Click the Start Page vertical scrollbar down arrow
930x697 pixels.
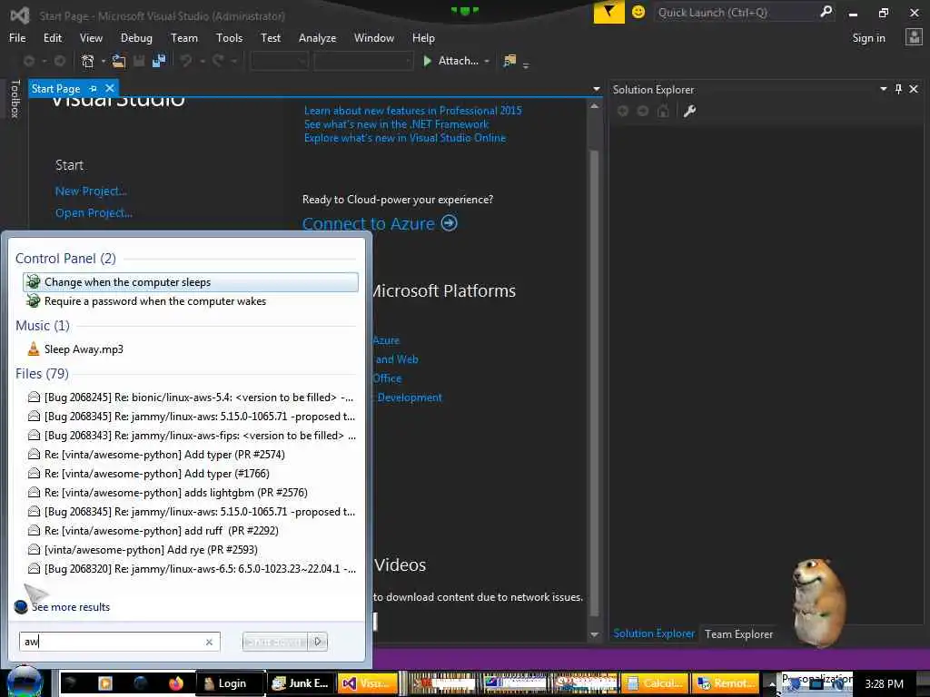click(x=594, y=634)
